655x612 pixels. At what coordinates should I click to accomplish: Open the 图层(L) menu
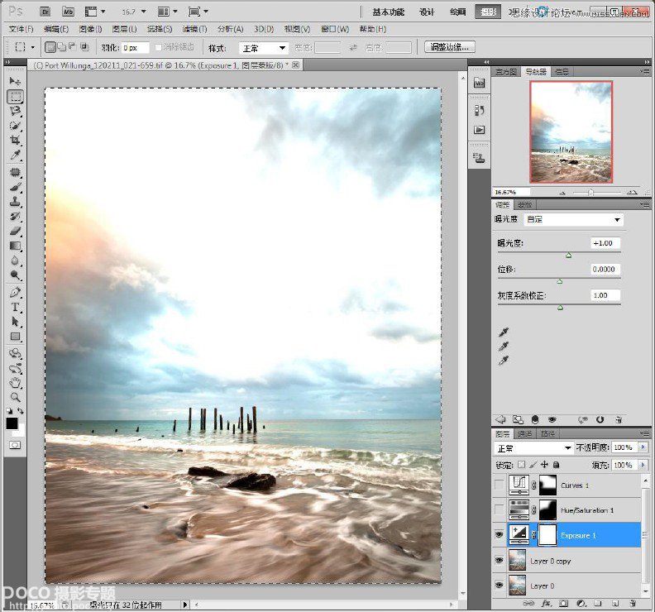coord(125,29)
